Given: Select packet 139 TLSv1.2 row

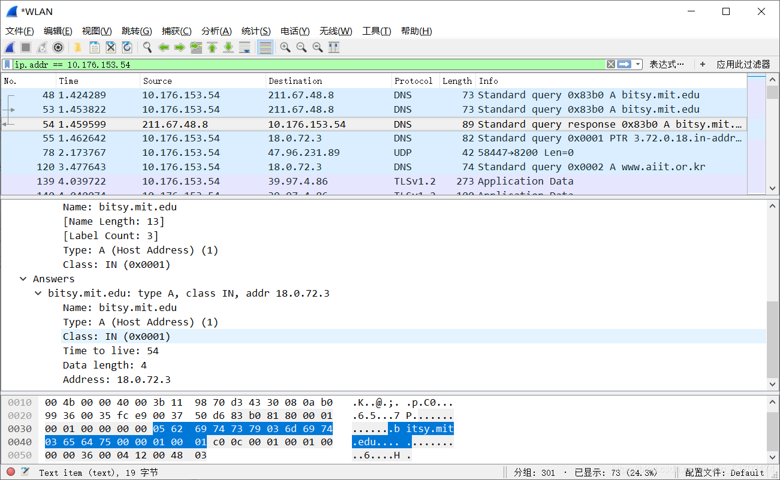Looking at the screenshot, I should click(x=374, y=181).
